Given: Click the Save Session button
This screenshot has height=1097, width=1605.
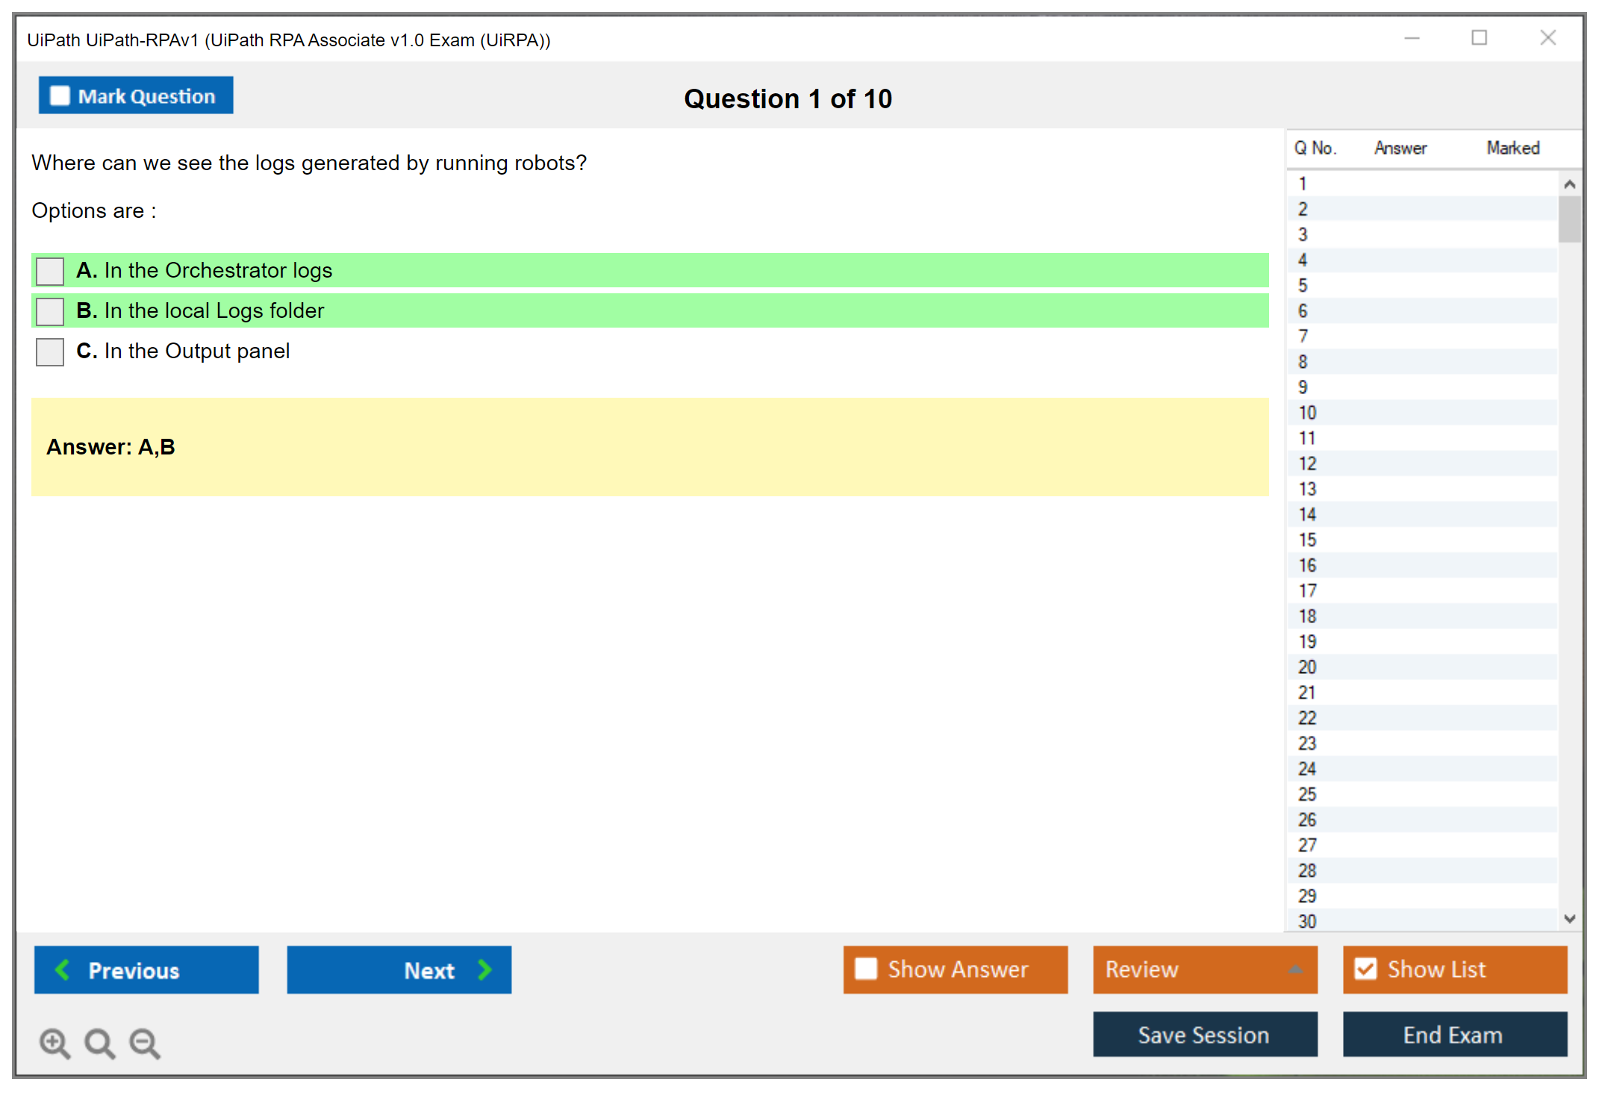Looking at the screenshot, I should (x=1204, y=1034).
